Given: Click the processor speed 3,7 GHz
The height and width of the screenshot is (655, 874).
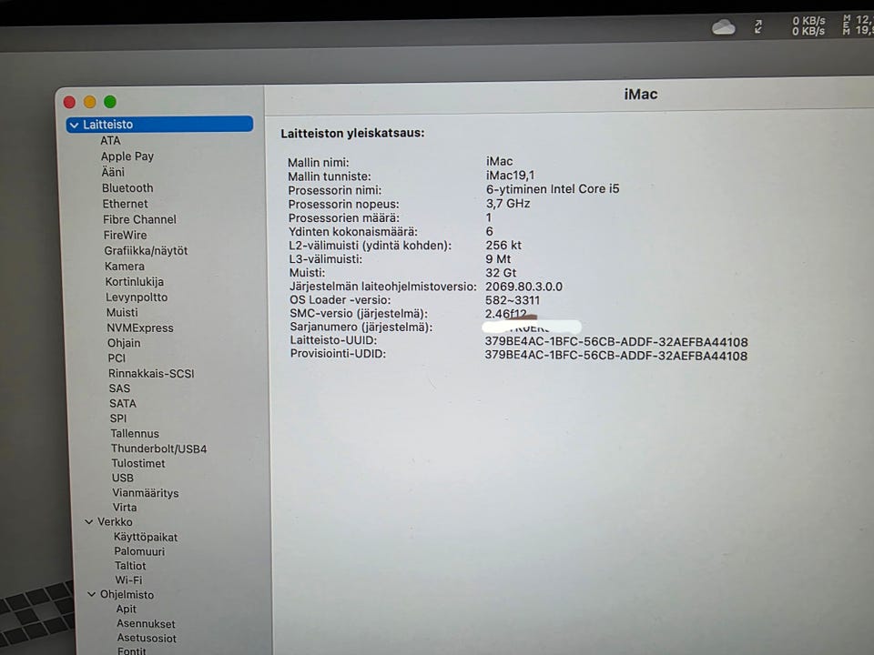Looking at the screenshot, I should tap(508, 203).
